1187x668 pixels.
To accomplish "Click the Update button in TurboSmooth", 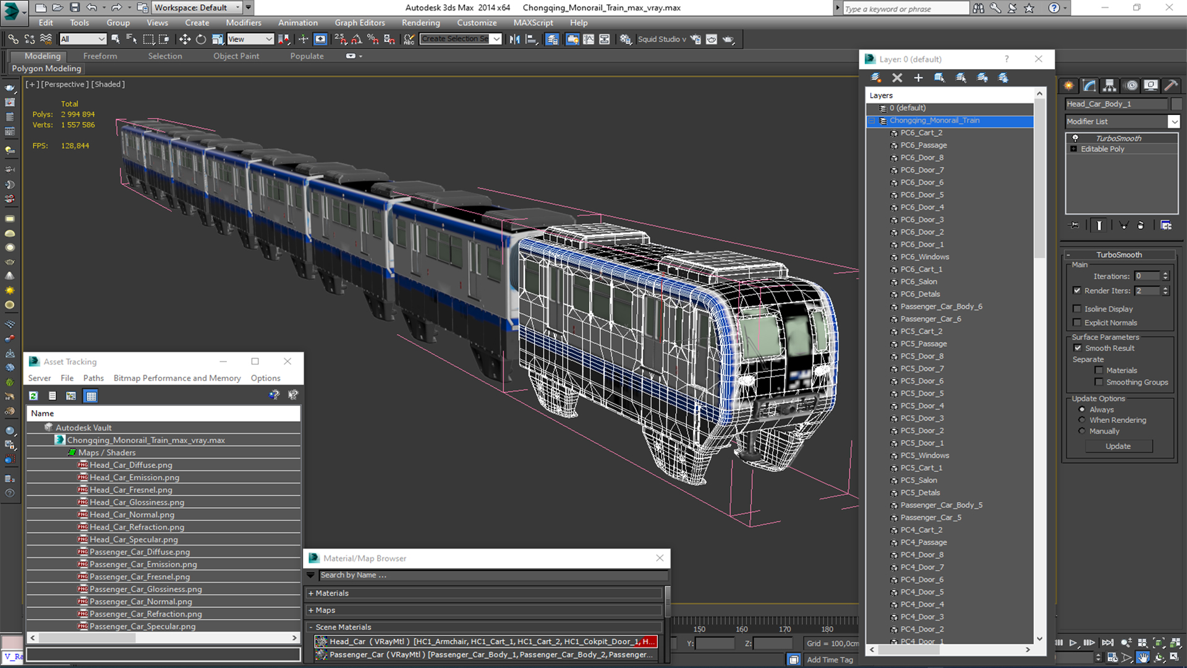I will point(1118,446).
